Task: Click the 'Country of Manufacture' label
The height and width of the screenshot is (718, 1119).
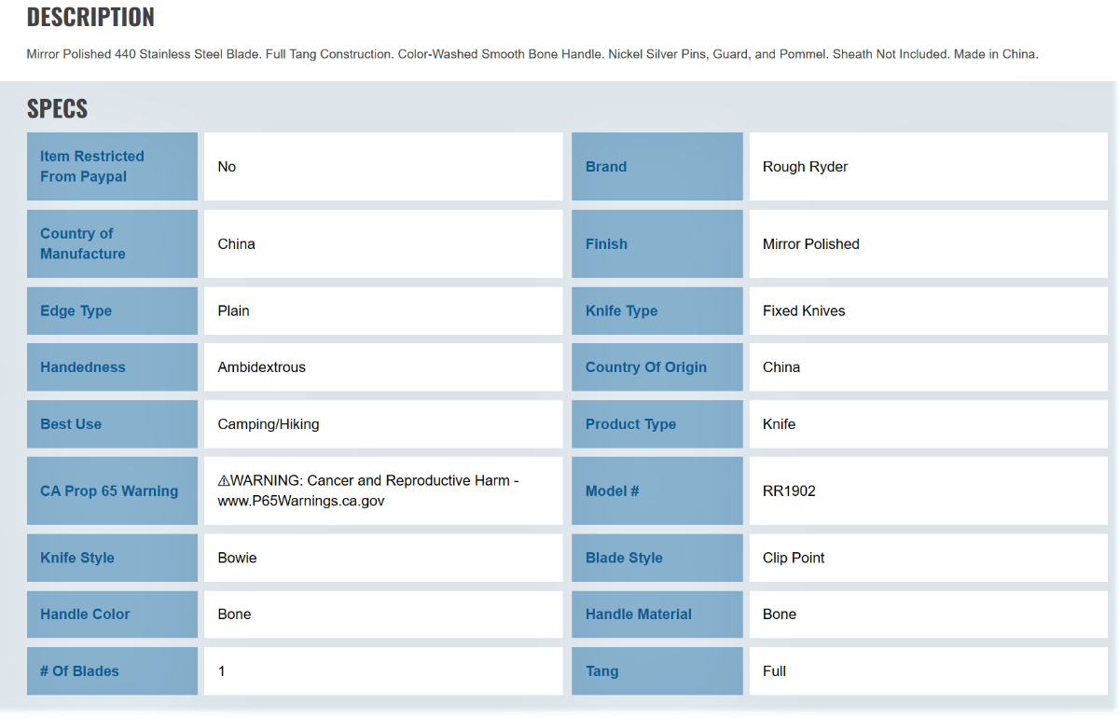Action: (83, 243)
